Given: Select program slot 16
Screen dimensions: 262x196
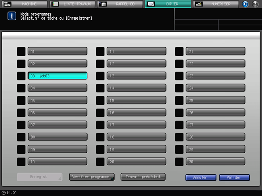Looking at the screenshot, I should click(136, 113).
